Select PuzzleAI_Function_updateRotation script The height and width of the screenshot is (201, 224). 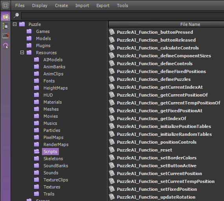coord(156,197)
